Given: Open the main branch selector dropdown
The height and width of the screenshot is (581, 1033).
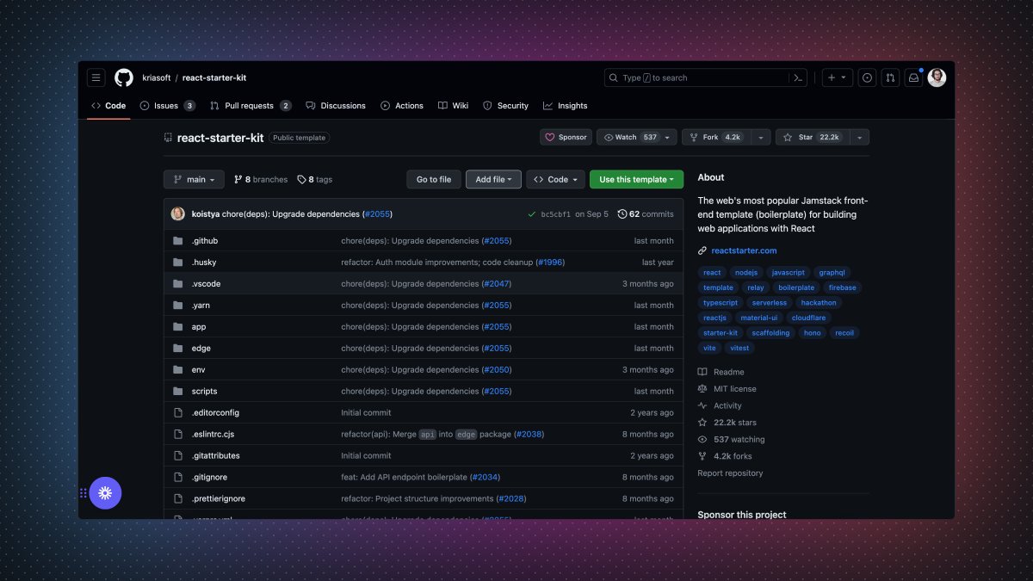Looking at the screenshot, I should click(x=194, y=179).
